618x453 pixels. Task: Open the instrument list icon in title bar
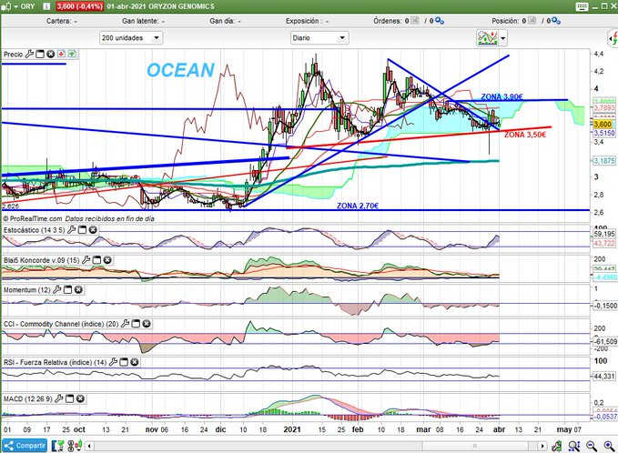coord(5,6)
